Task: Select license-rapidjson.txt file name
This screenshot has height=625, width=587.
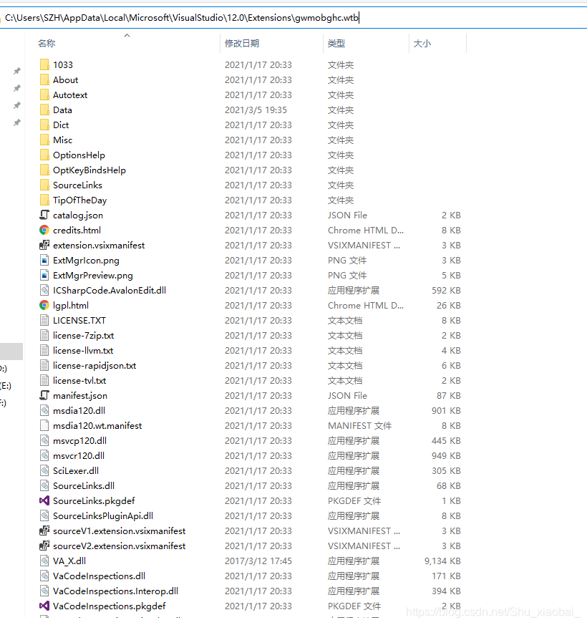Action: [94, 366]
